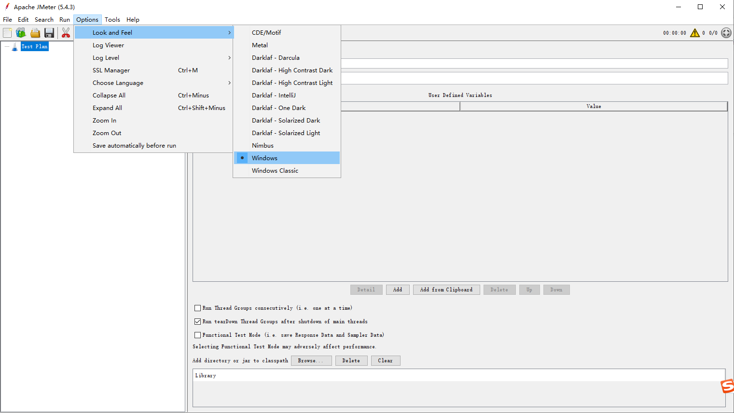Toggle Log Viewer option

[x=154, y=45]
